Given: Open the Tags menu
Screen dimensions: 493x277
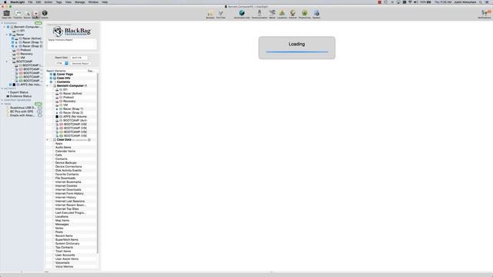Looking at the screenshot, I should pyautogui.click(x=59, y=2).
